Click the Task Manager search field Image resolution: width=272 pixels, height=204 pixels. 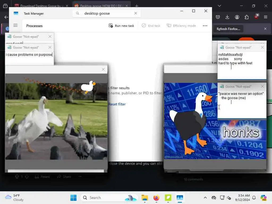click(106, 13)
